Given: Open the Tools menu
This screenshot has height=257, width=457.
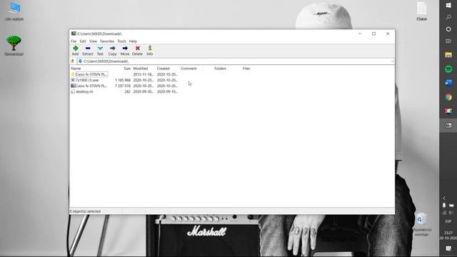Looking at the screenshot, I should tap(121, 41).
